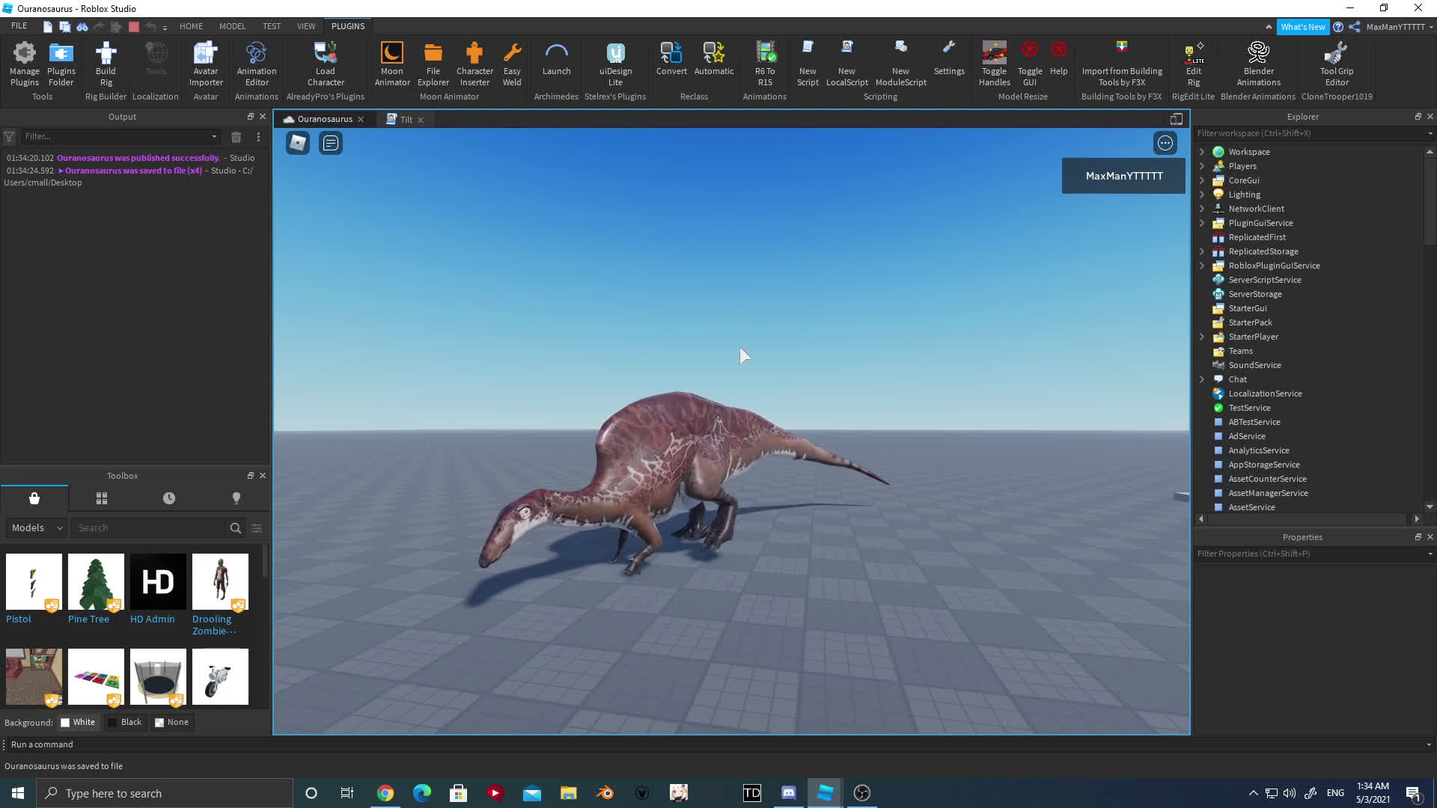Select the Easy Weld tool
The image size is (1437, 808).
pyautogui.click(x=512, y=64)
